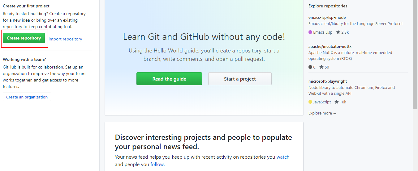Click the dark C language dot
This screenshot has height=171, width=418.
tap(310, 67)
